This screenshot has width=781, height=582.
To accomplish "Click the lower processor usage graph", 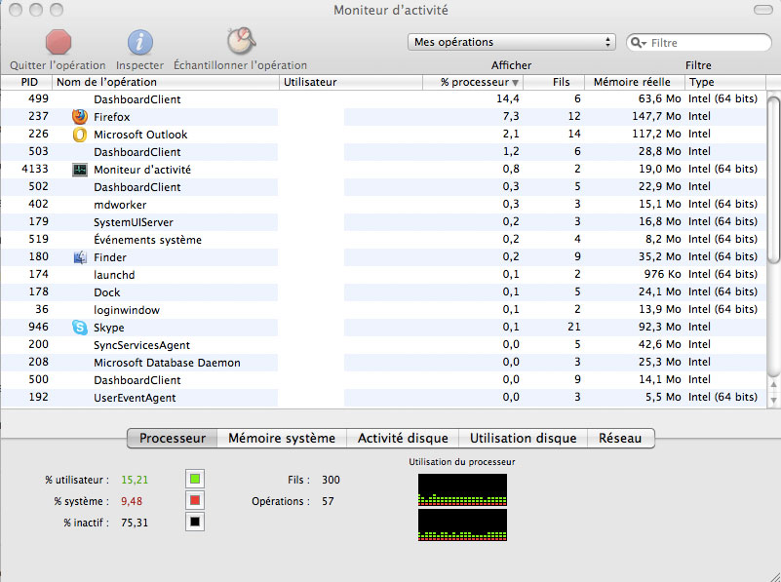I will pos(463,524).
